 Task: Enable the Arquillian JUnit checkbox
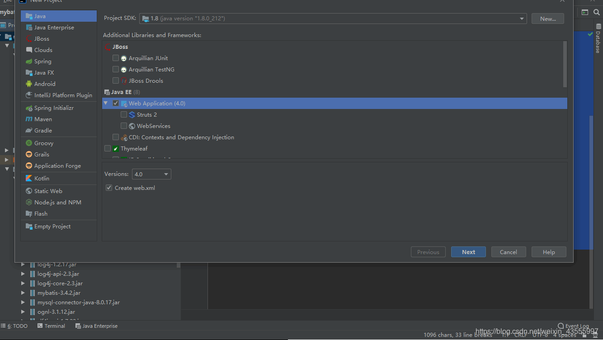point(116,58)
